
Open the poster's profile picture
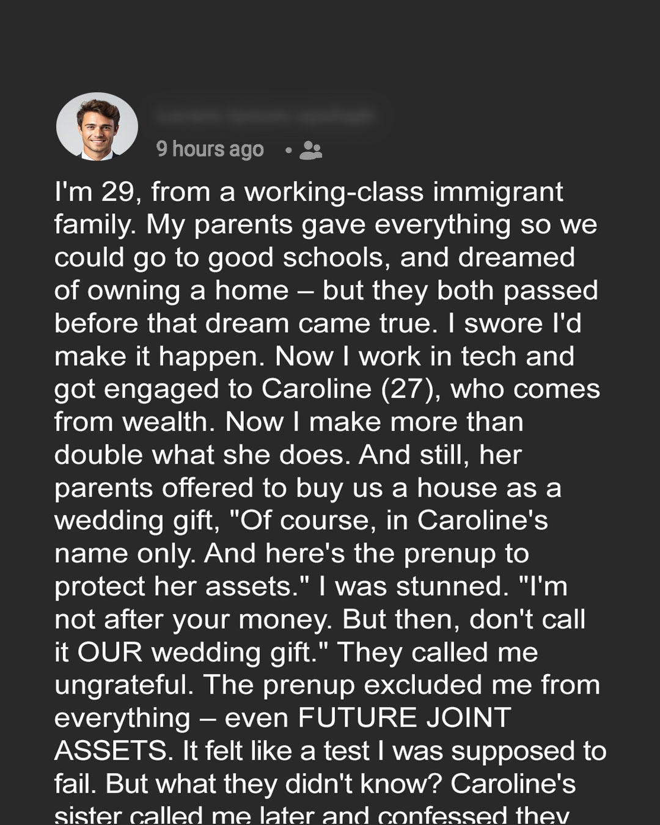coord(97,127)
